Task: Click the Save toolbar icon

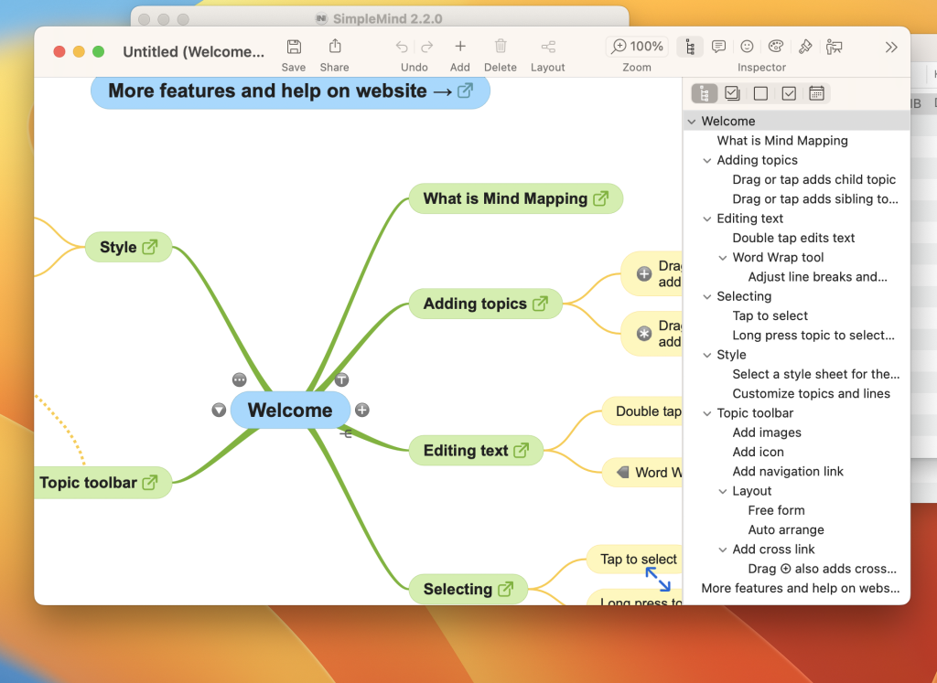Action: tap(294, 47)
